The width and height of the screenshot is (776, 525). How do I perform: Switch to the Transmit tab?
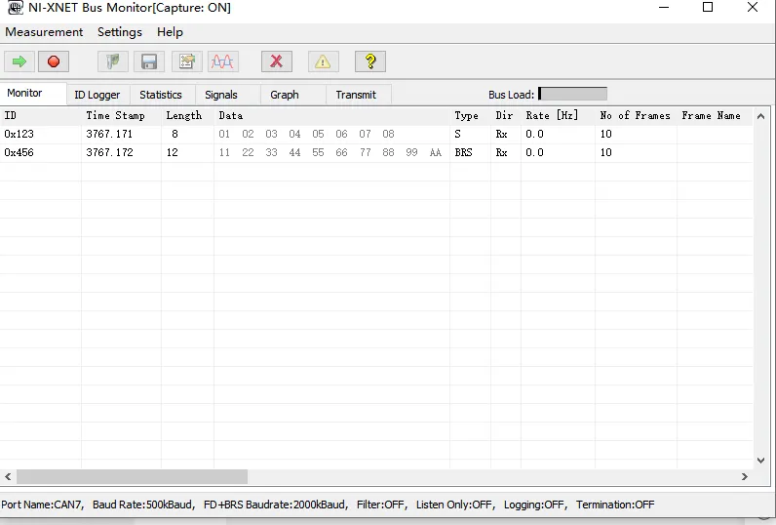[359, 95]
